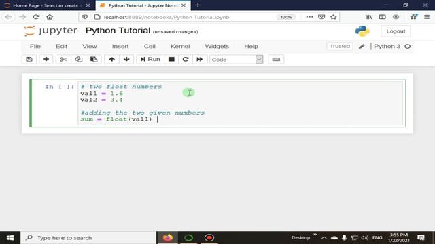Toggle the Firefox sidebar icon
435x244 pixels.
pyautogui.click(x=382, y=17)
